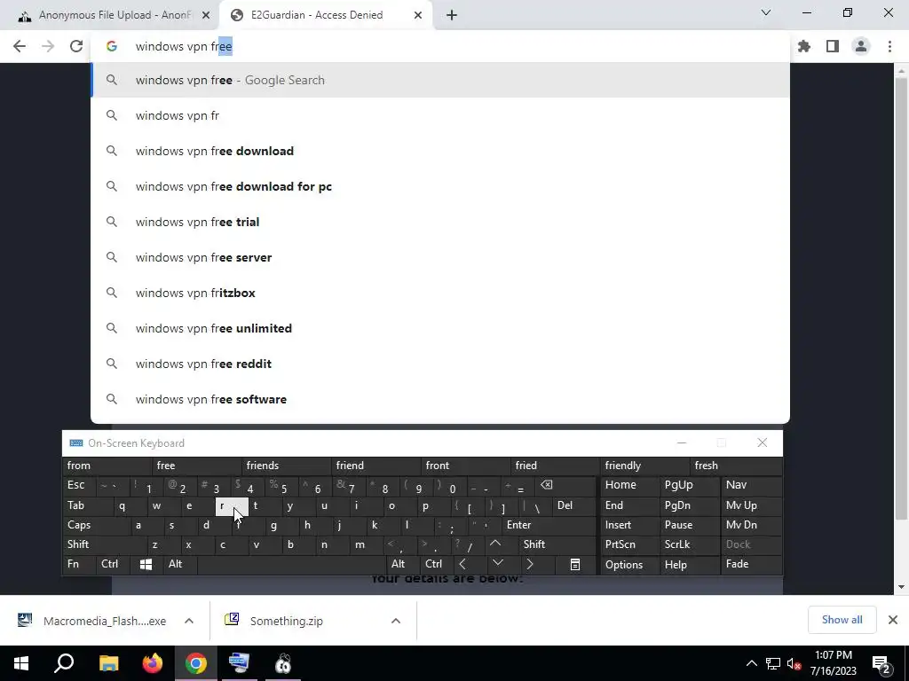Open the Chrome profile avatar
Image resolution: width=909 pixels, height=681 pixels.
pos(861,46)
